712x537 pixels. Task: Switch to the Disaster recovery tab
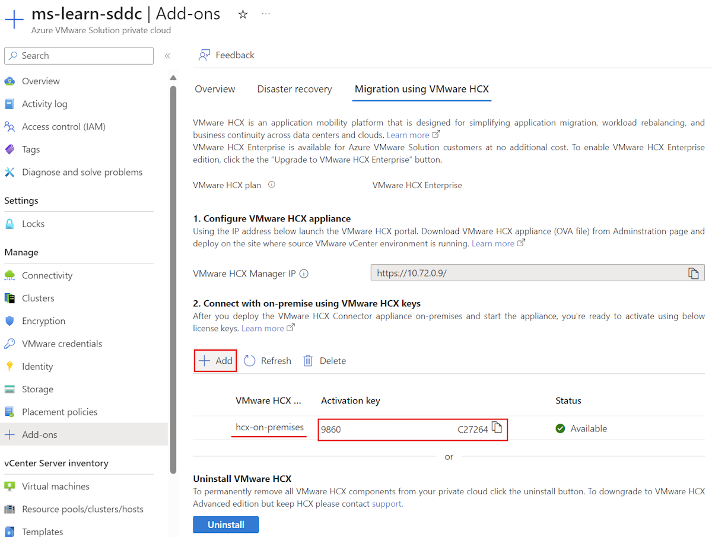pyautogui.click(x=294, y=89)
